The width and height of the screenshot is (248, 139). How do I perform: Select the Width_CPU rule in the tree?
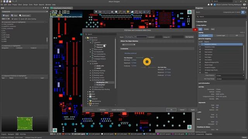[100, 66]
